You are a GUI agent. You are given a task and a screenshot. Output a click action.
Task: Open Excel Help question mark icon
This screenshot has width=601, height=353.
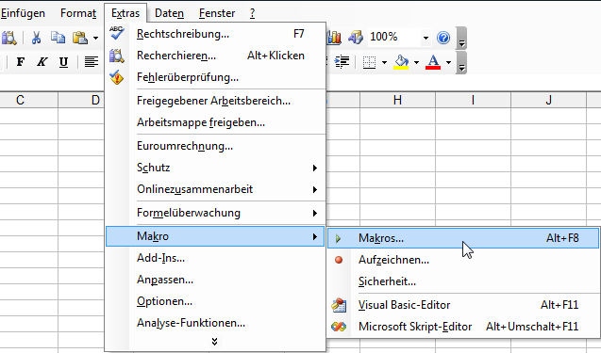point(443,38)
